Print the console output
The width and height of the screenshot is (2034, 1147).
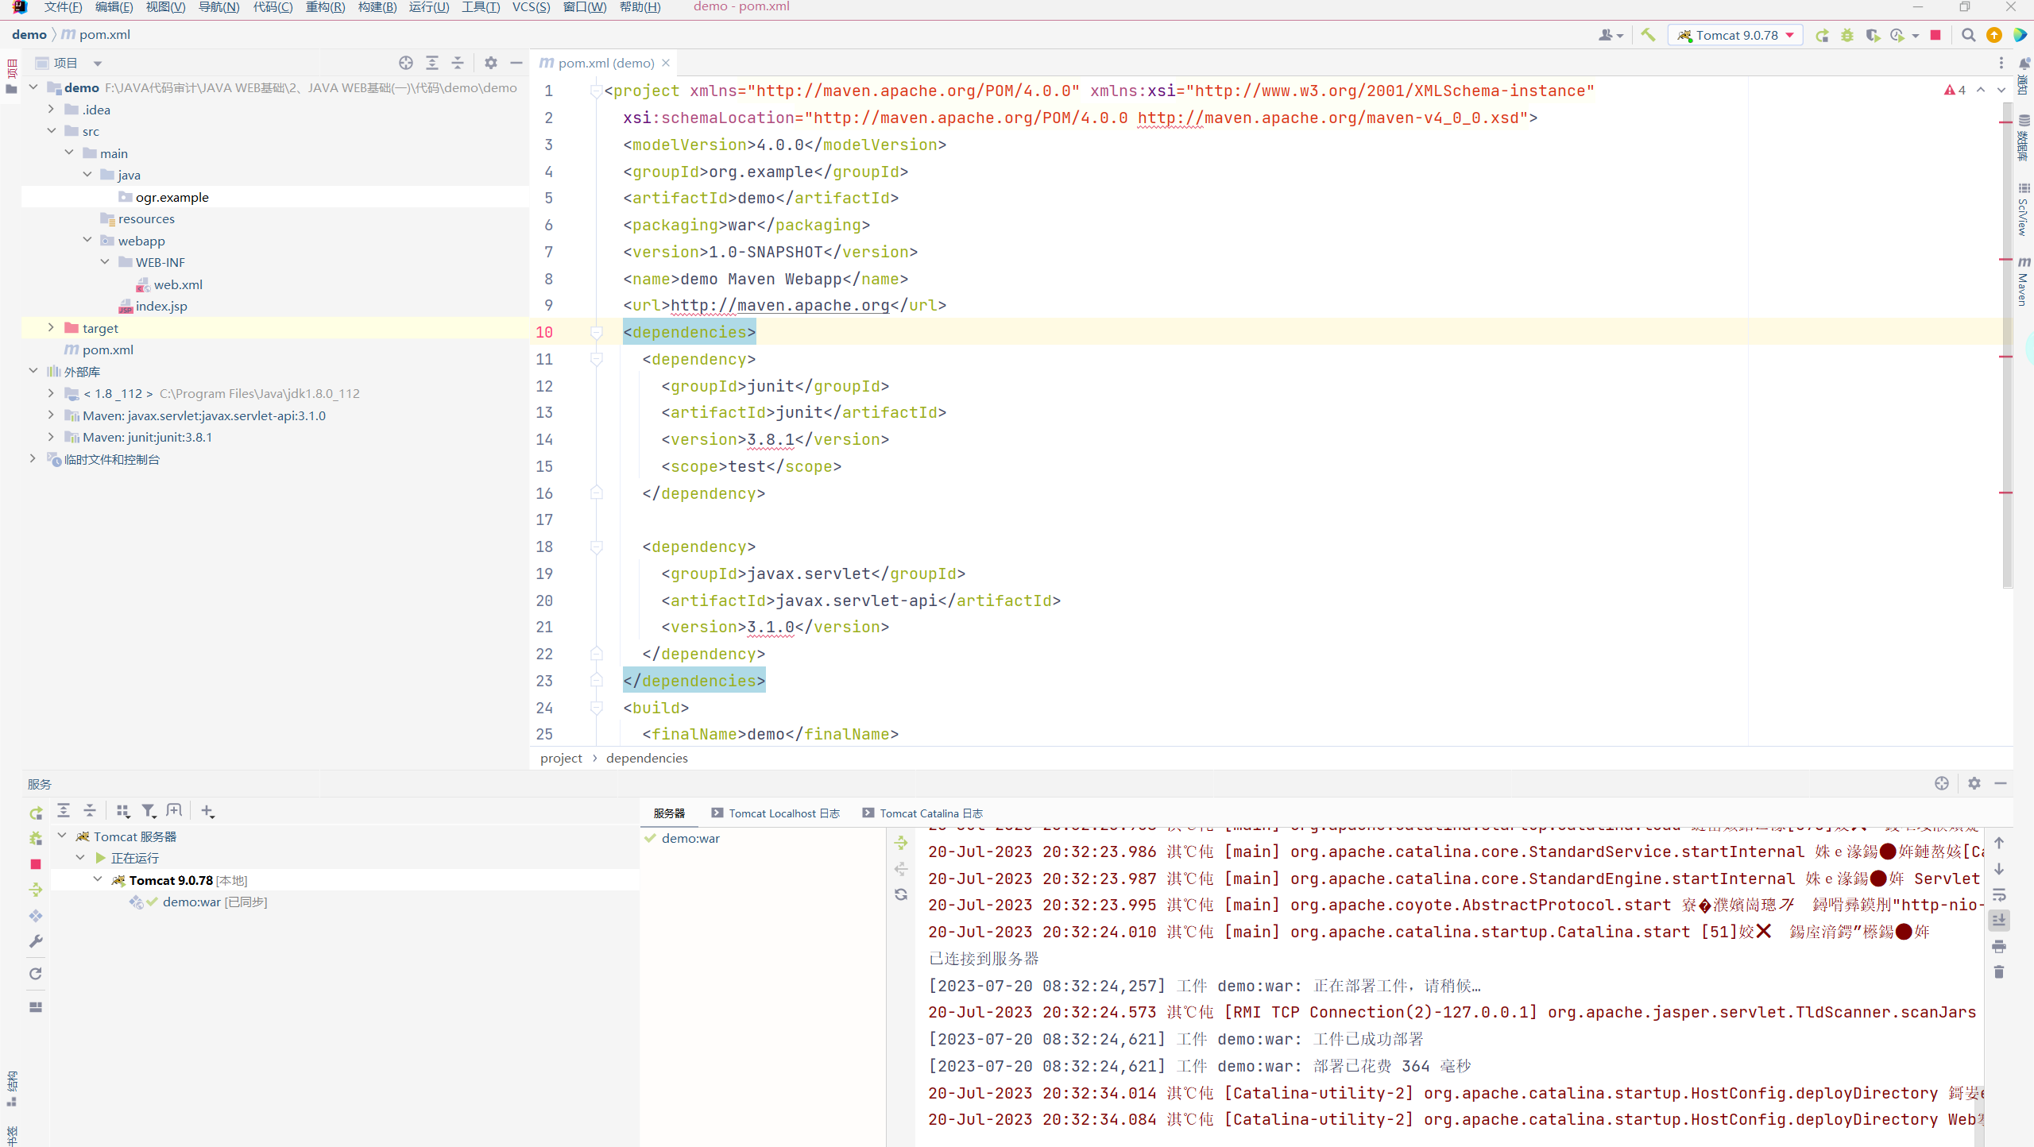tap(1999, 946)
